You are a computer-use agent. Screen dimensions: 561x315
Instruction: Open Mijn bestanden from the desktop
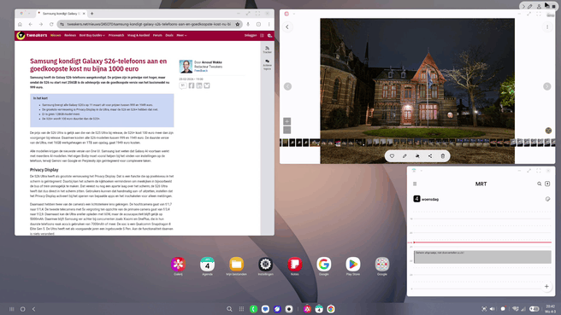point(237,266)
